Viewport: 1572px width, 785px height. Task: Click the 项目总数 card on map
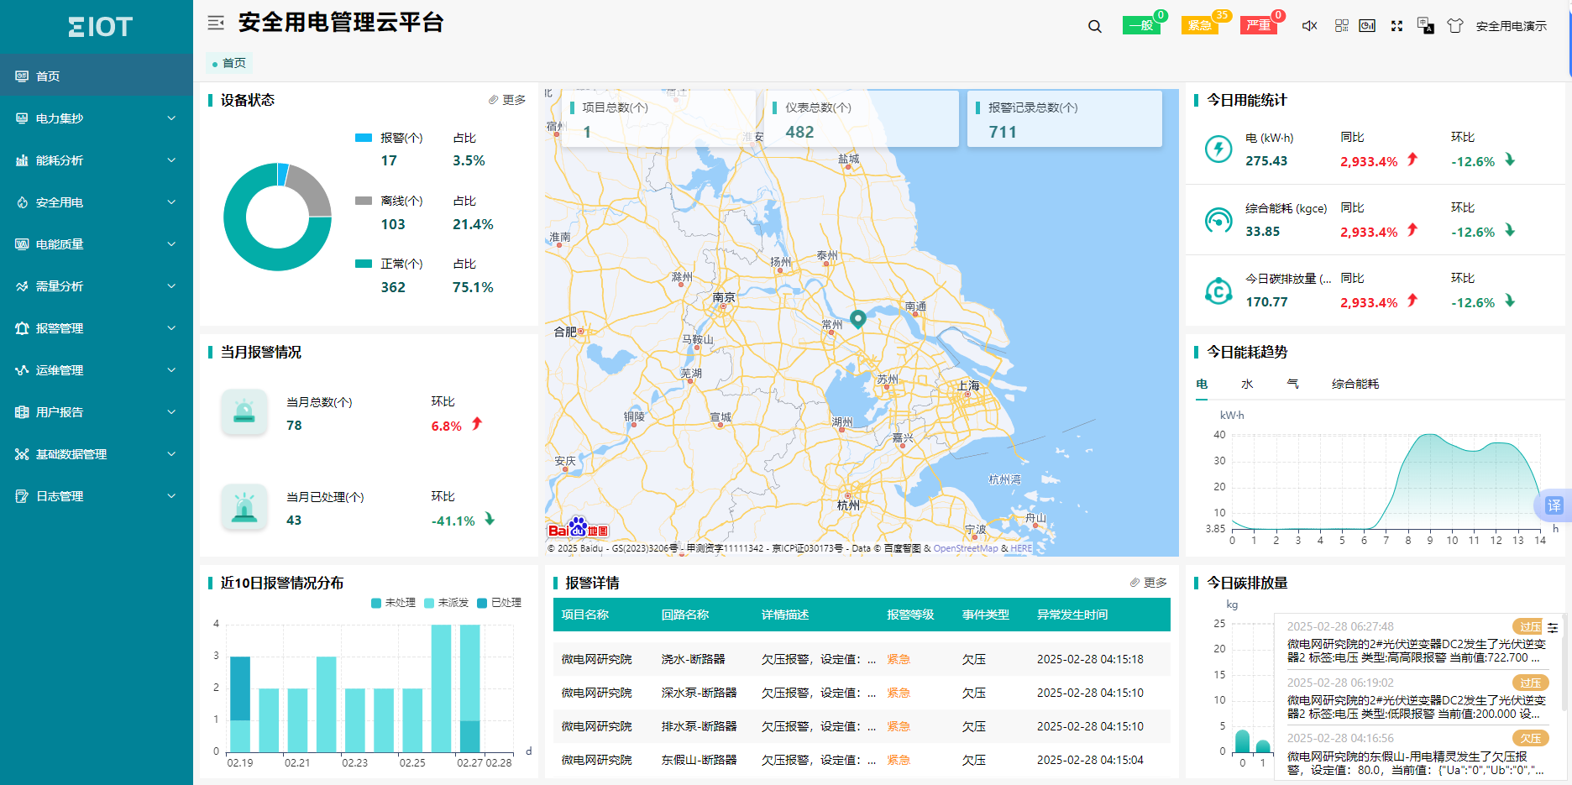[659, 119]
